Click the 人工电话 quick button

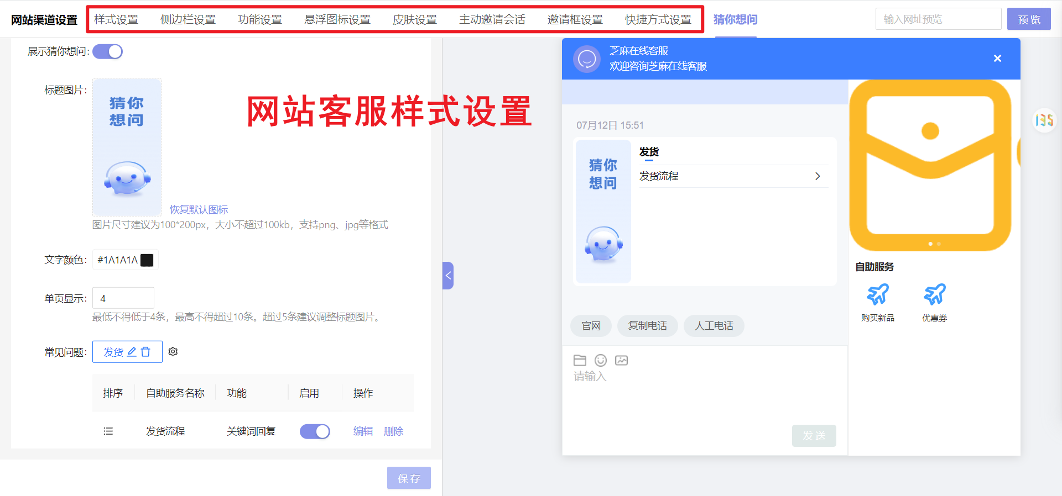point(714,326)
